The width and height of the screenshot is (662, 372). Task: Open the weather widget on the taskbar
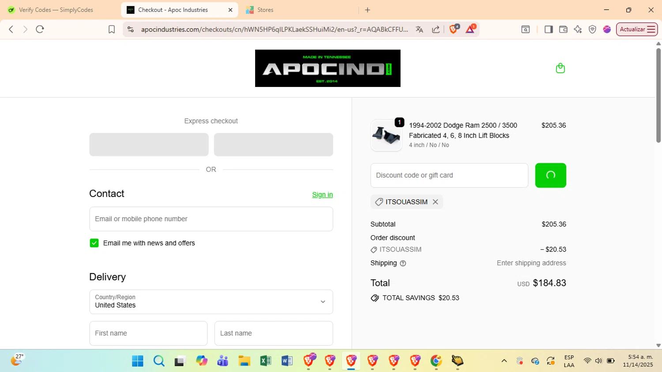tap(17, 360)
